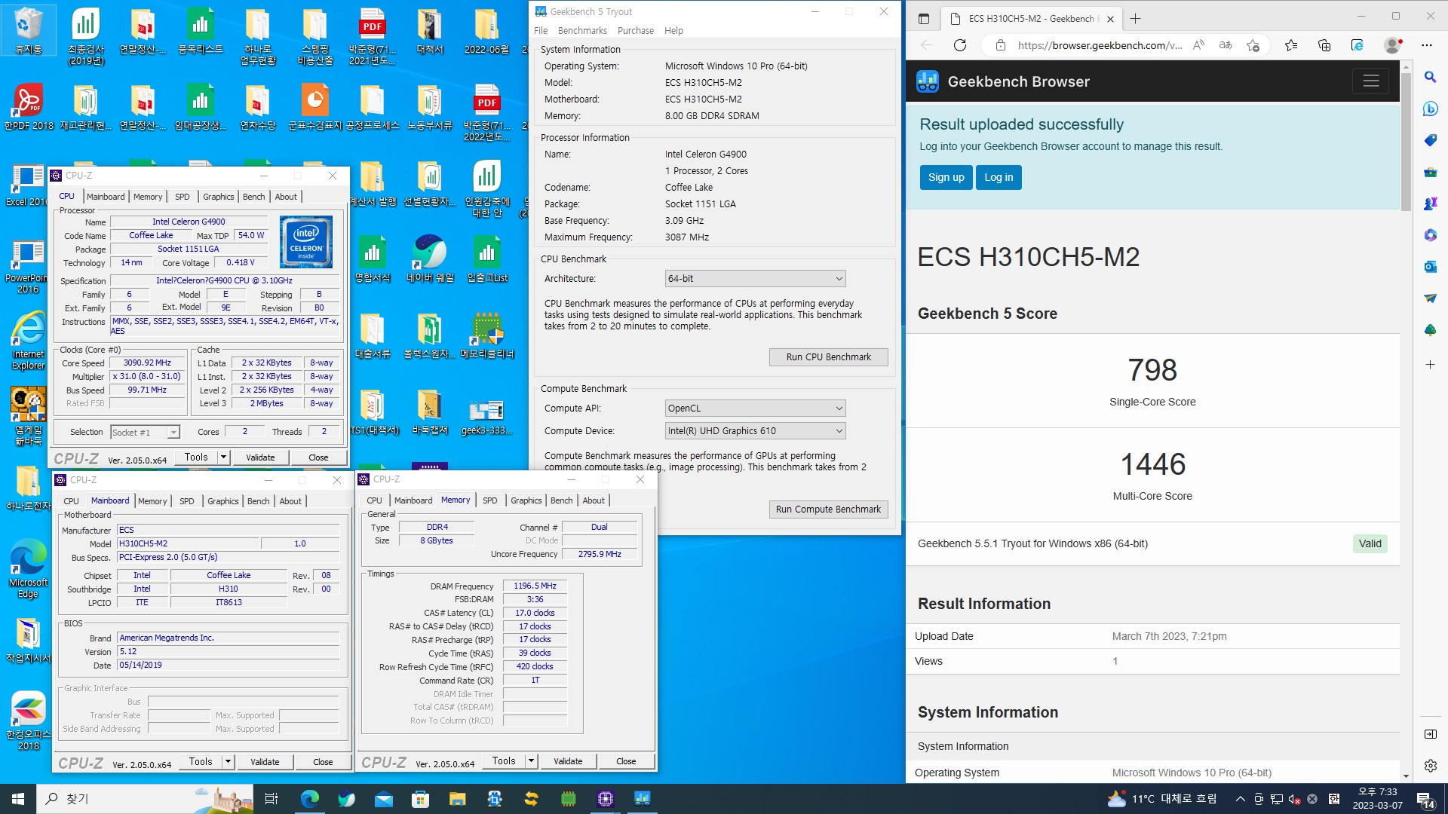Click the Edge address bar URL

(x=1100, y=45)
